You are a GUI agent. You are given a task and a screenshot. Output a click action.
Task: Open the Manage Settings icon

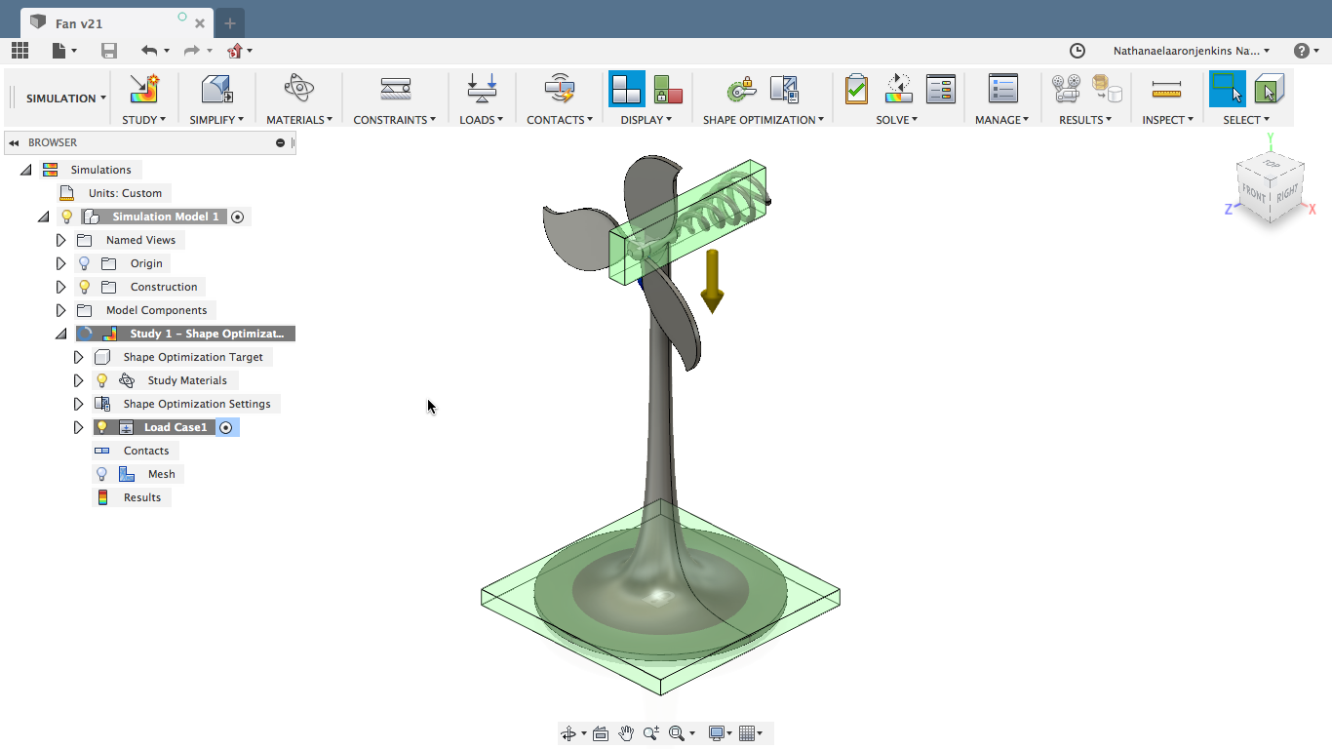click(x=1002, y=89)
